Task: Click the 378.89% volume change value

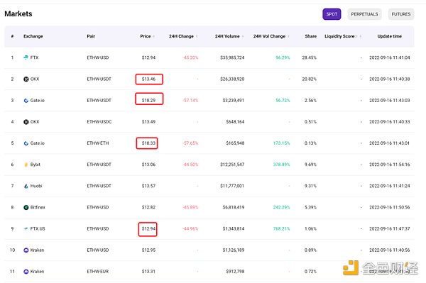Action: [281, 165]
